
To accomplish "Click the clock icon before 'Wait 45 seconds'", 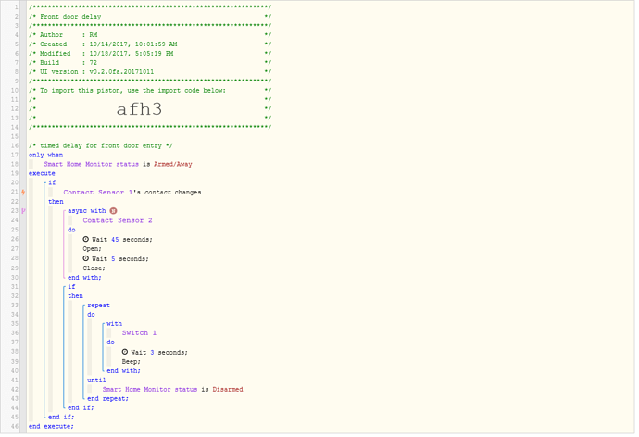I will pos(85,240).
